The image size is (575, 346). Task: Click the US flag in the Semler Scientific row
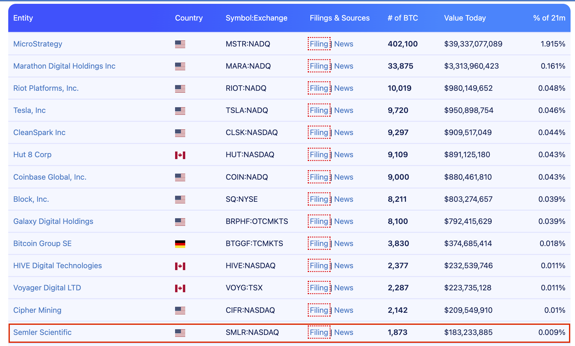(180, 333)
